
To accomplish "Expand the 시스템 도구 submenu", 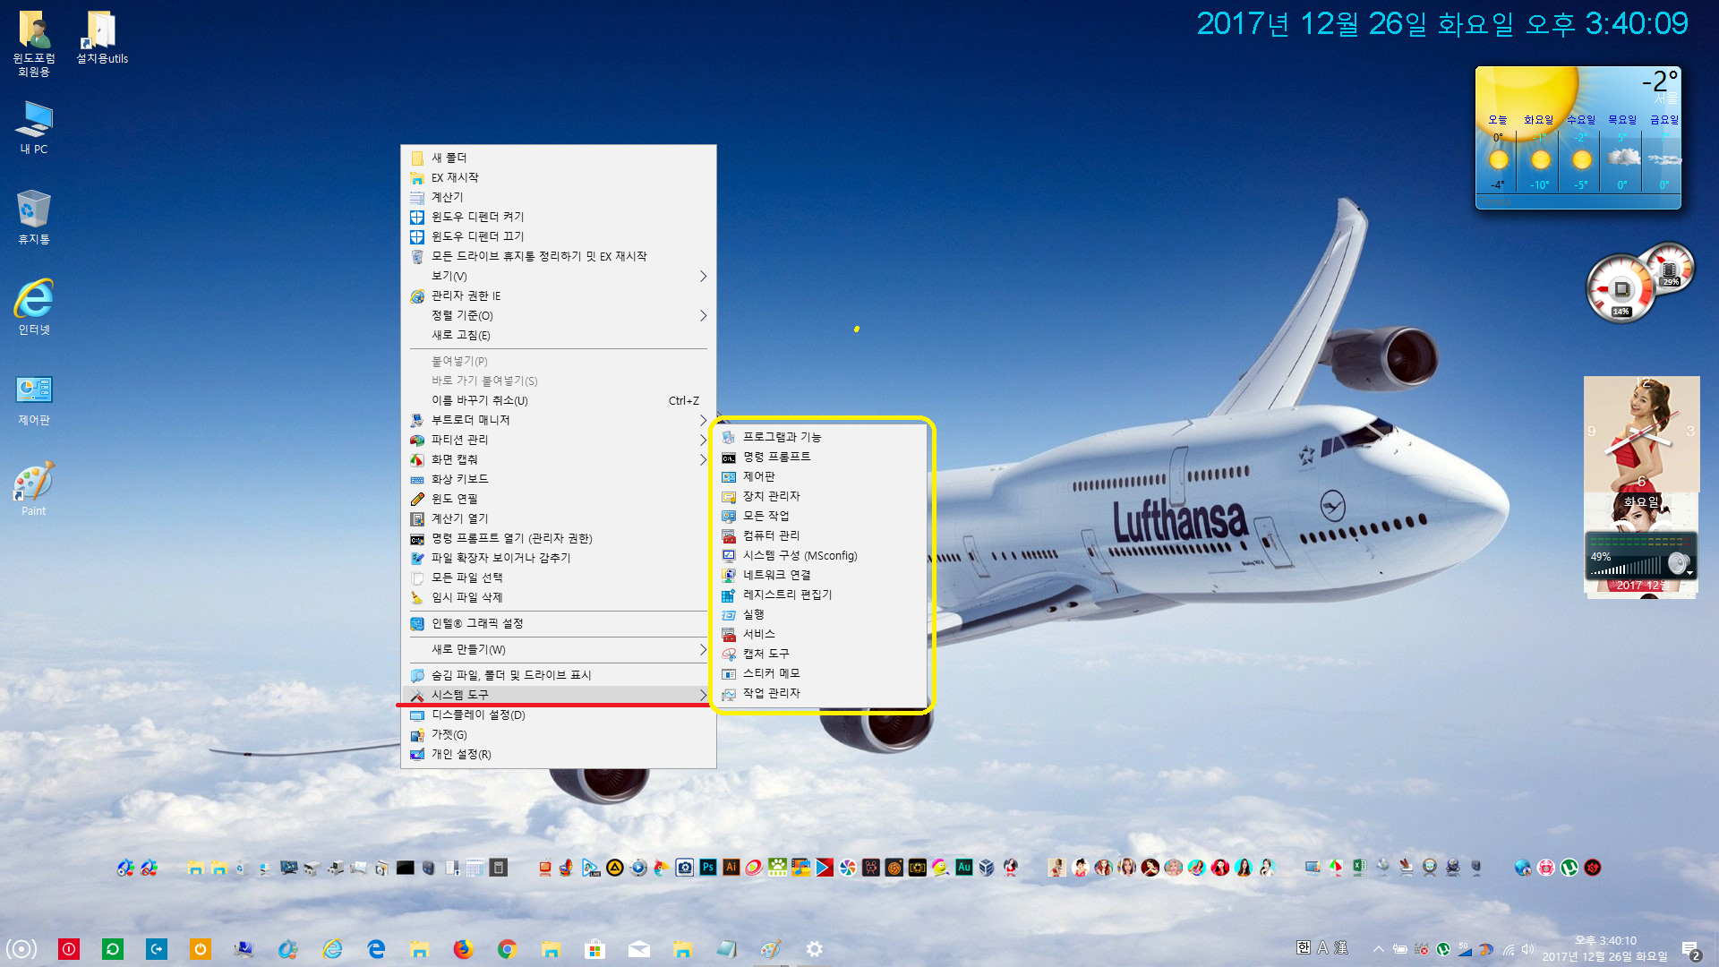I will coord(559,695).
